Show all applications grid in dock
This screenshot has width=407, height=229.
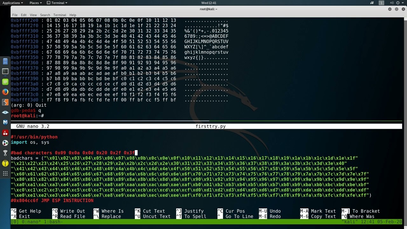coord(5,173)
